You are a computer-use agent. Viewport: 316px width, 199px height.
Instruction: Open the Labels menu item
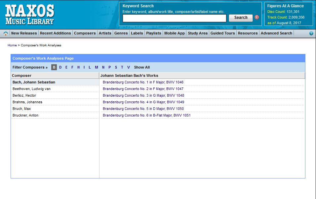point(137,33)
